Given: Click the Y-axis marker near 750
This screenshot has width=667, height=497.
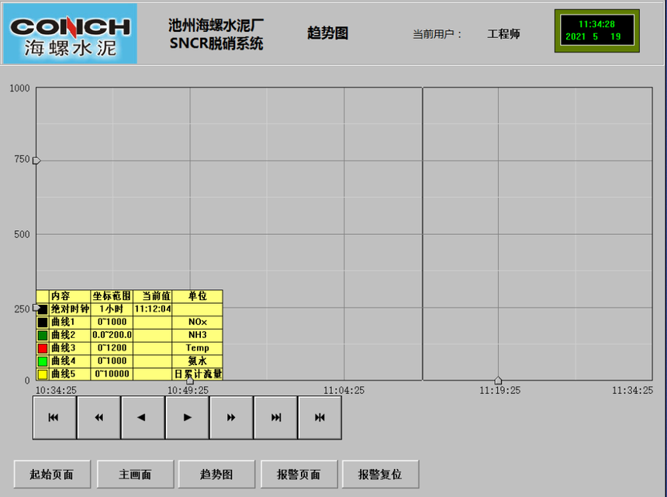Looking at the screenshot, I should point(36,160).
